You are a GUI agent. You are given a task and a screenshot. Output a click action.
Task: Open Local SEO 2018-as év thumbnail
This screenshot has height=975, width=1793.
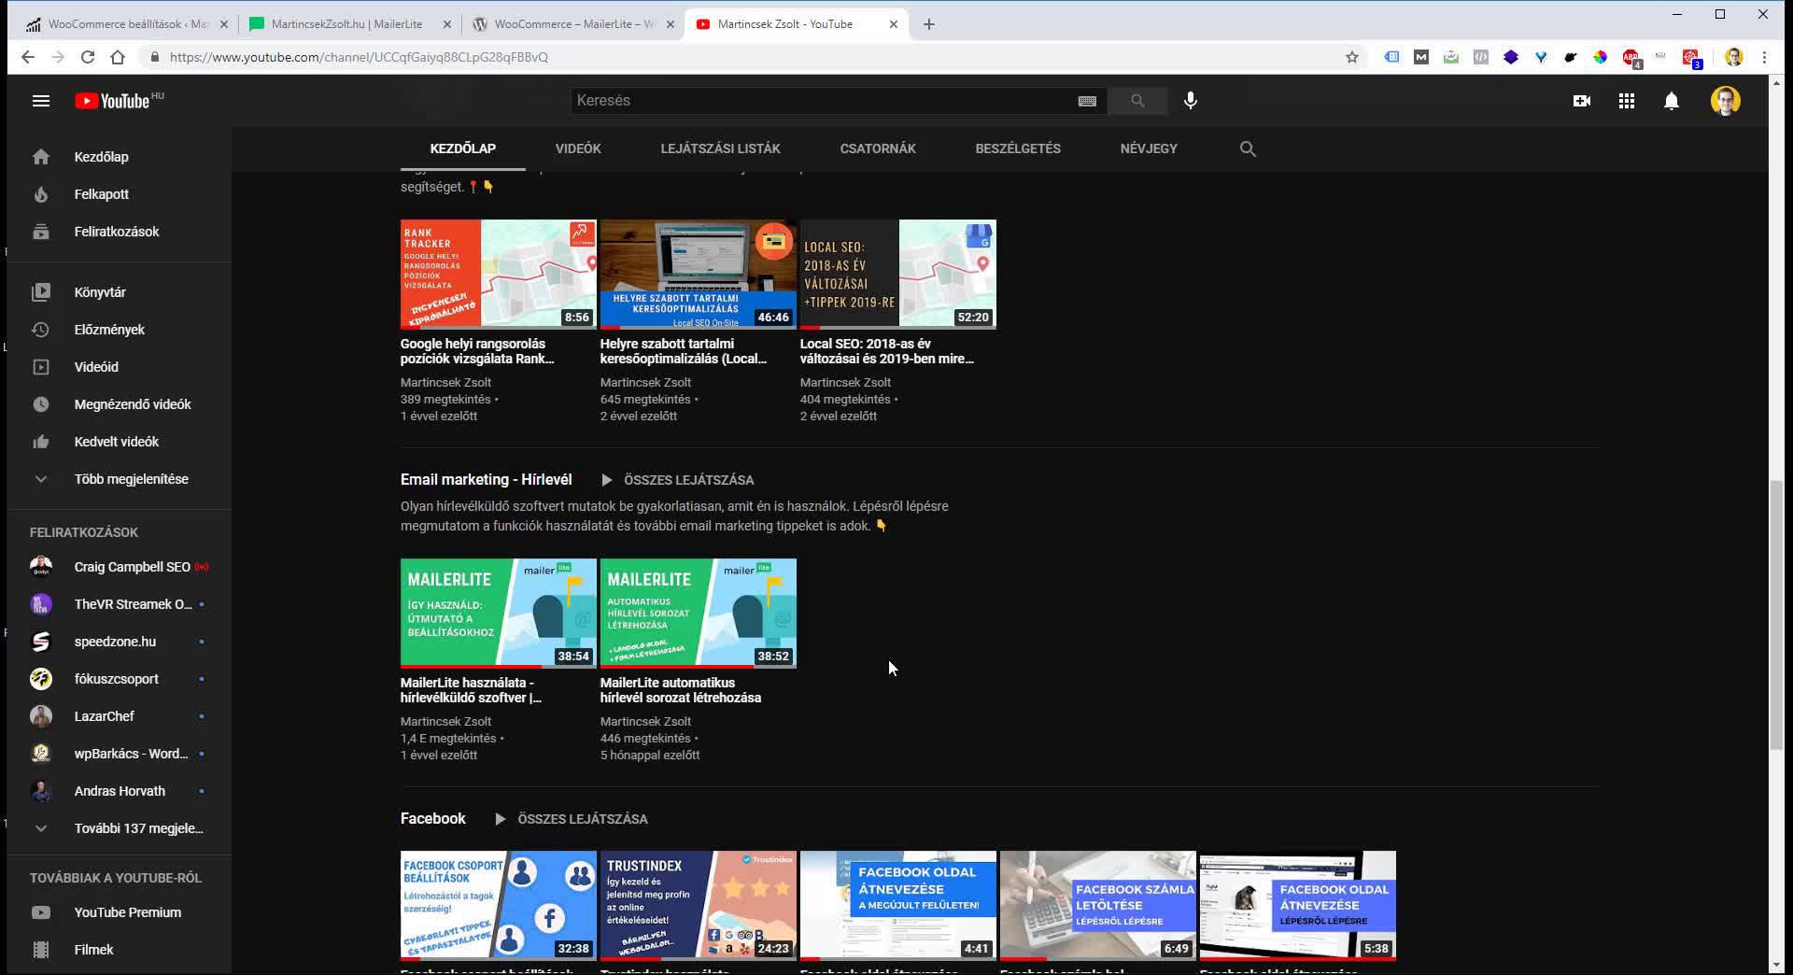pyautogui.click(x=898, y=275)
